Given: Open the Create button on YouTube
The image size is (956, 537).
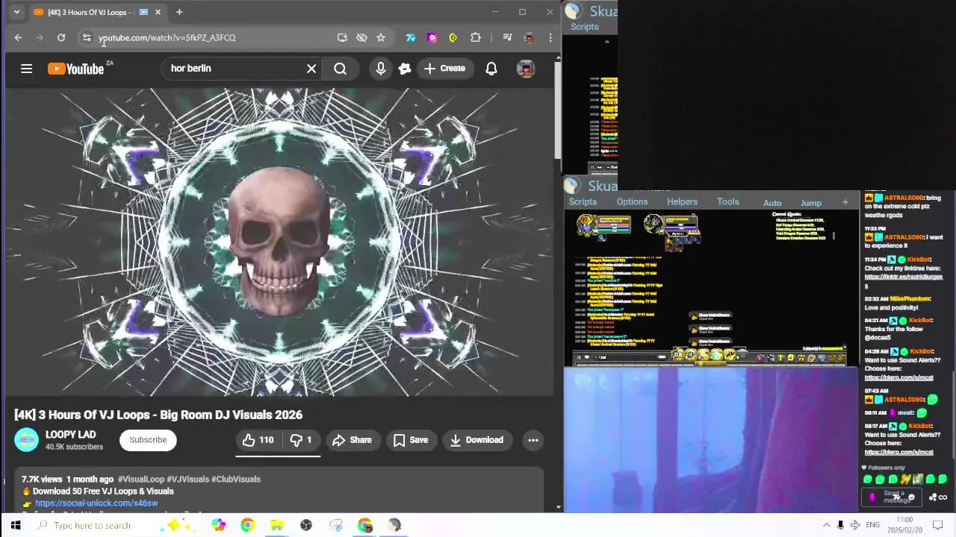Looking at the screenshot, I should [x=445, y=69].
